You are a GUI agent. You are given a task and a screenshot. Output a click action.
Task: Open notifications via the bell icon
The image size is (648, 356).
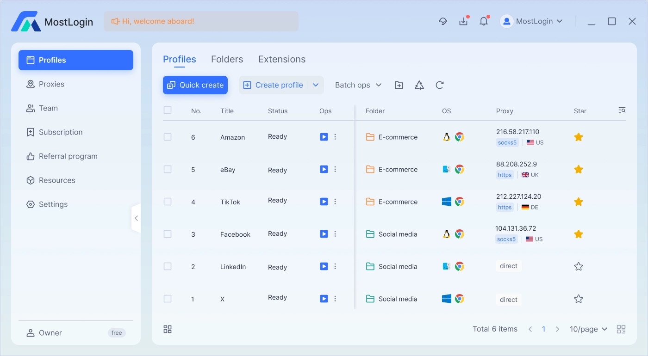[x=484, y=21]
